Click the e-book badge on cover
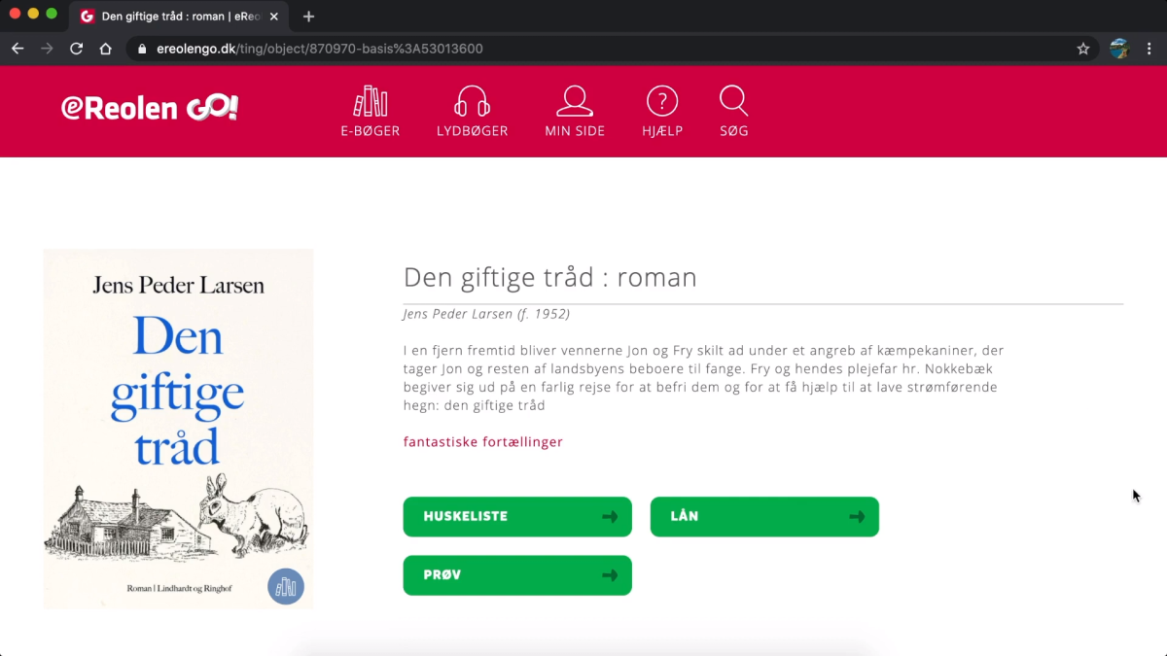Image resolution: width=1167 pixels, height=656 pixels. point(286,586)
